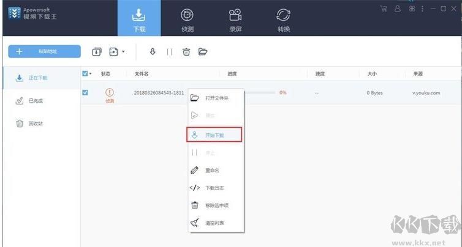This screenshot has width=462, height=247.
Task: Click the 状态 (Status) column header
Action: (105, 74)
